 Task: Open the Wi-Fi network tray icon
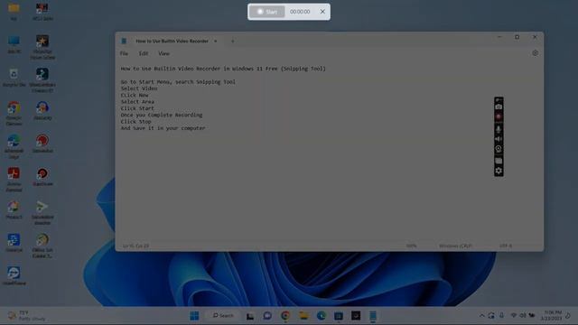click(x=513, y=316)
